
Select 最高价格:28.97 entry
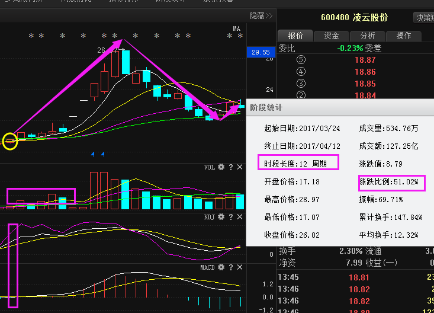pos(292,199)
